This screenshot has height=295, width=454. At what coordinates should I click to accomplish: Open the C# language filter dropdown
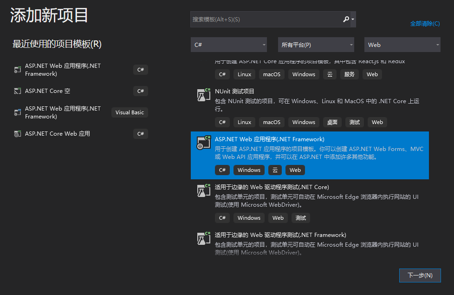click(x=228, y=45)
